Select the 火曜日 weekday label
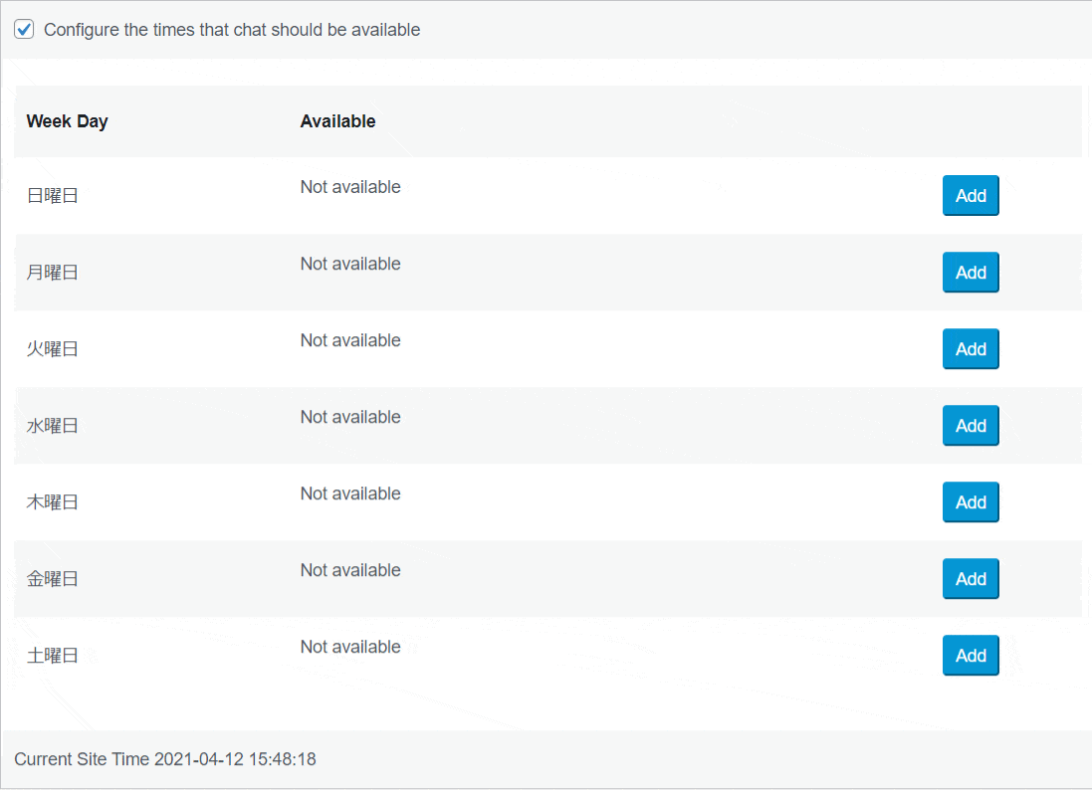This screenshot has width=1092, height=790. point(52,348)
